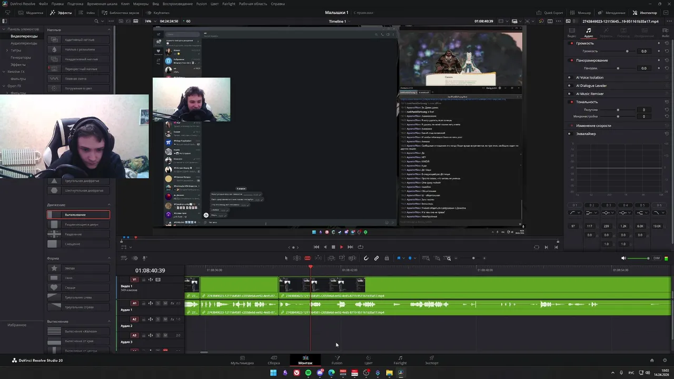Toggle the Эквалайзер enable dot

tap(569, 134)
